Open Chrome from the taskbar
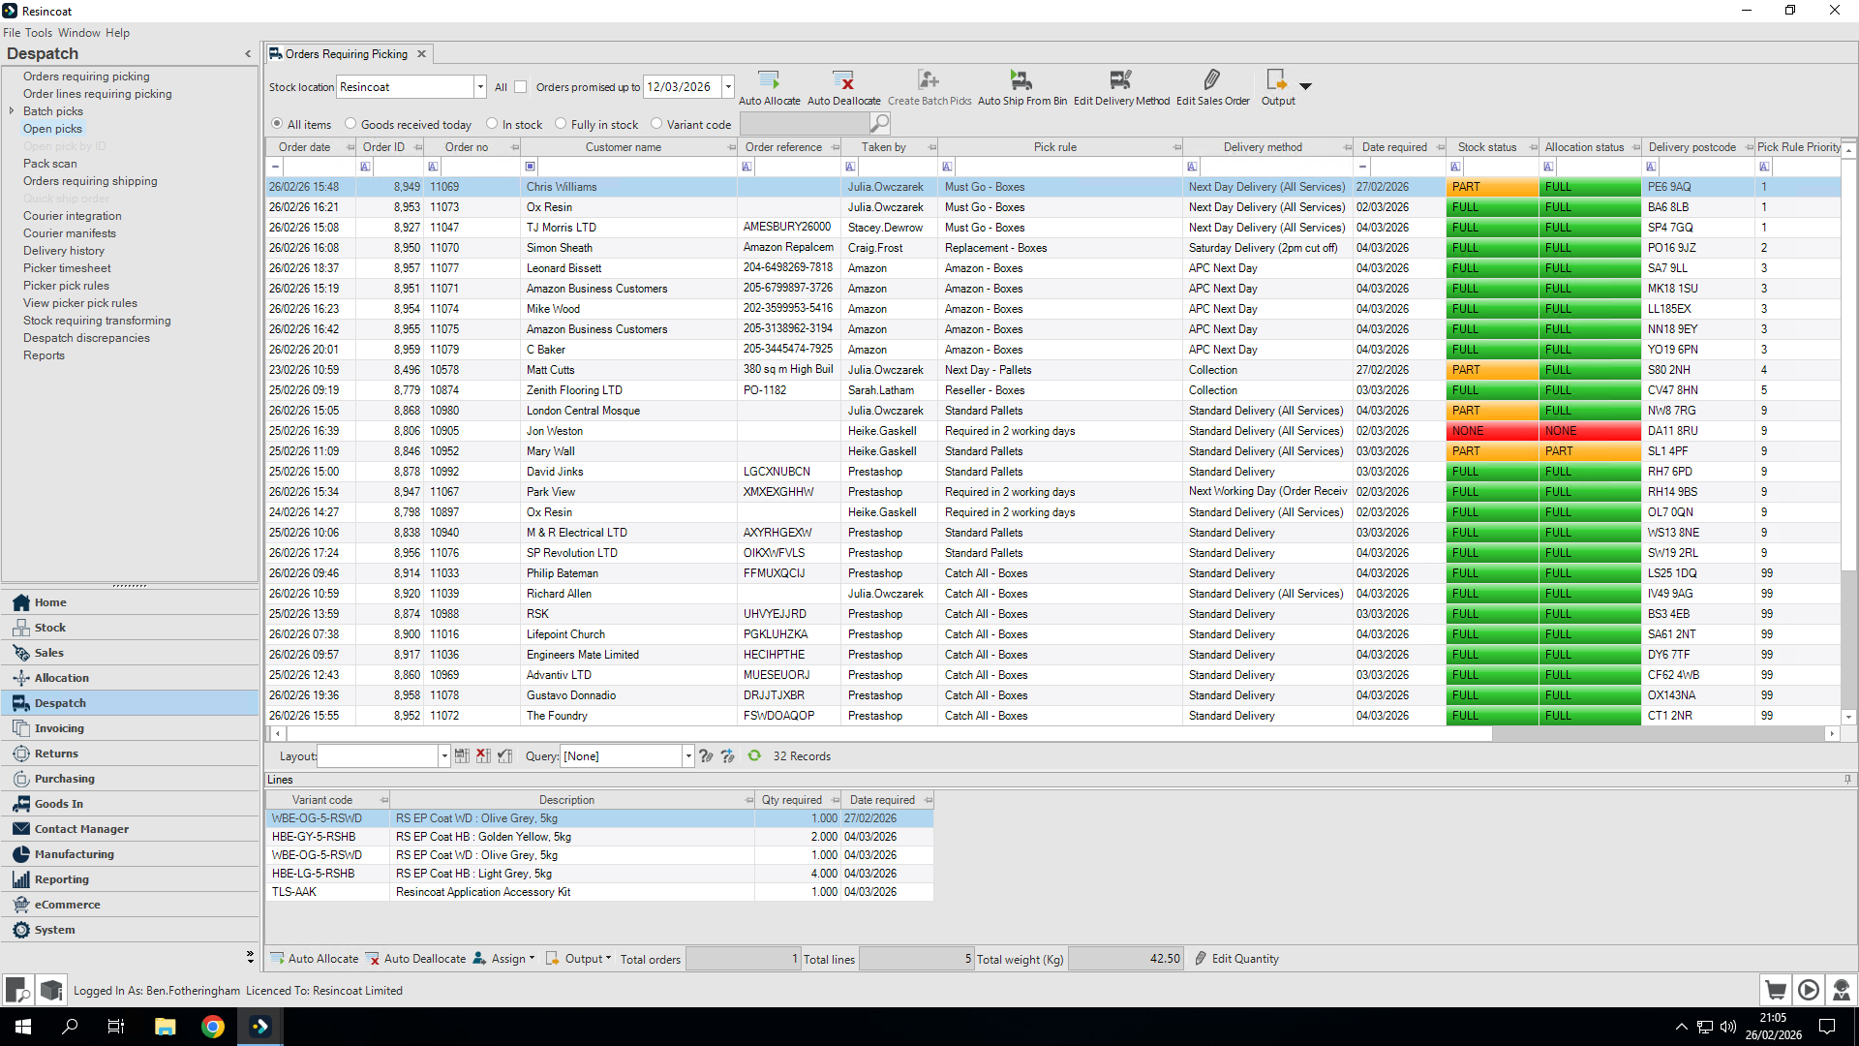The image size is (1859, 1046). coord(212,1027)
